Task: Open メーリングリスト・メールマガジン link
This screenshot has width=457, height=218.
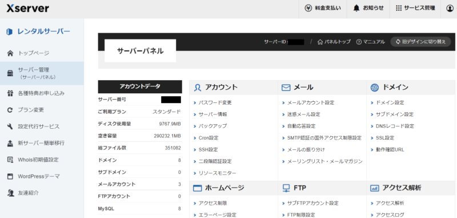Action: [325, 161]
